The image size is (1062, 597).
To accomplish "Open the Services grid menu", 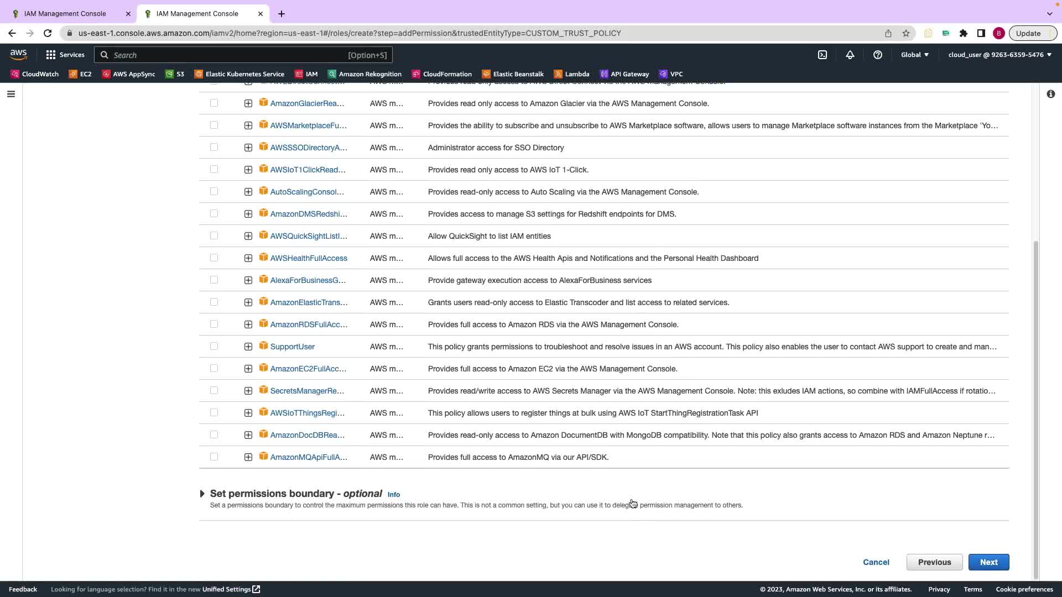I will (65, 55).
